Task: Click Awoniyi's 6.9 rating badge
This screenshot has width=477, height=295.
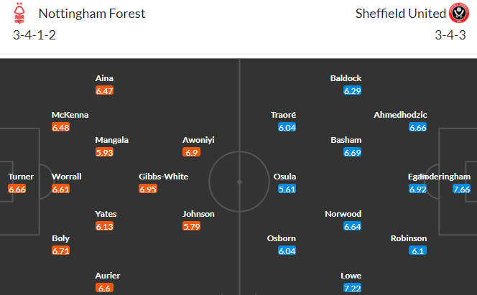Action: [x=191, y=152]
